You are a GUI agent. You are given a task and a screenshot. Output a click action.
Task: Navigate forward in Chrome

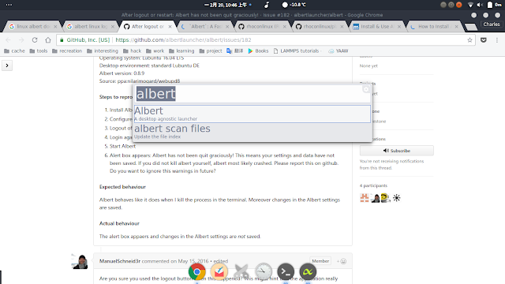(x=21, y=40)
